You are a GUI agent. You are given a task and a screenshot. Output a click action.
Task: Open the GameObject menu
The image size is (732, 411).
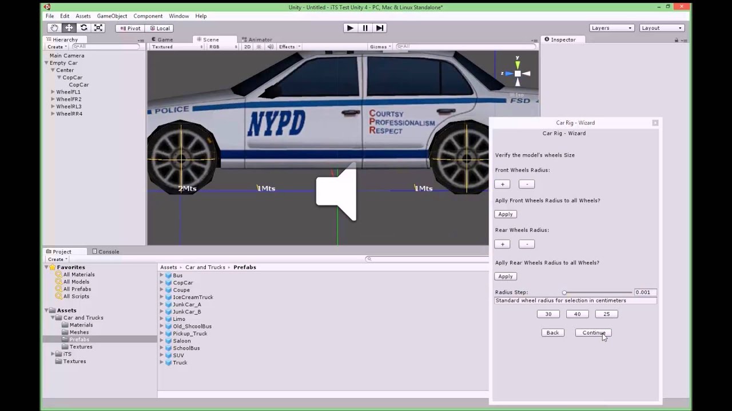point(112,16)
